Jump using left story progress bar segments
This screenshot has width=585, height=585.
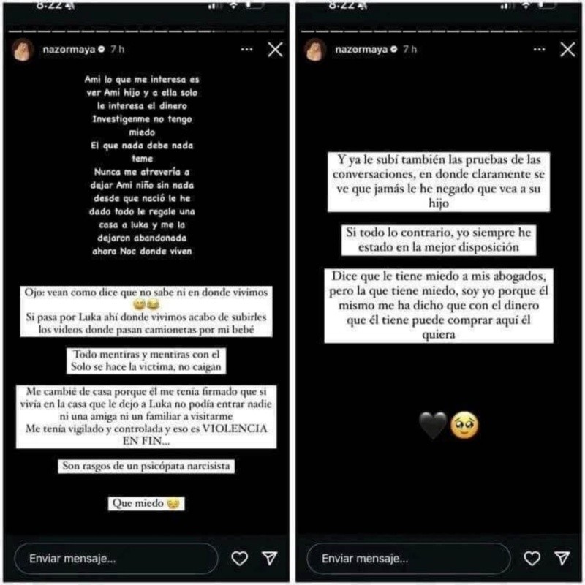(146, 31)
